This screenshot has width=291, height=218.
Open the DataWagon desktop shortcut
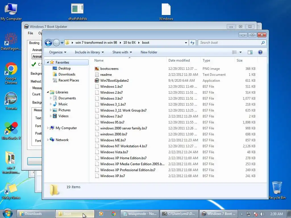(11, 41)
